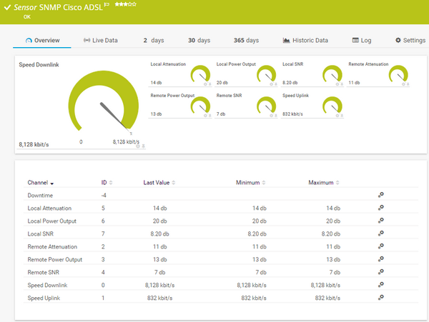Open settings gear for Downtime channel

pyautogui.click(x=381, y=195)
